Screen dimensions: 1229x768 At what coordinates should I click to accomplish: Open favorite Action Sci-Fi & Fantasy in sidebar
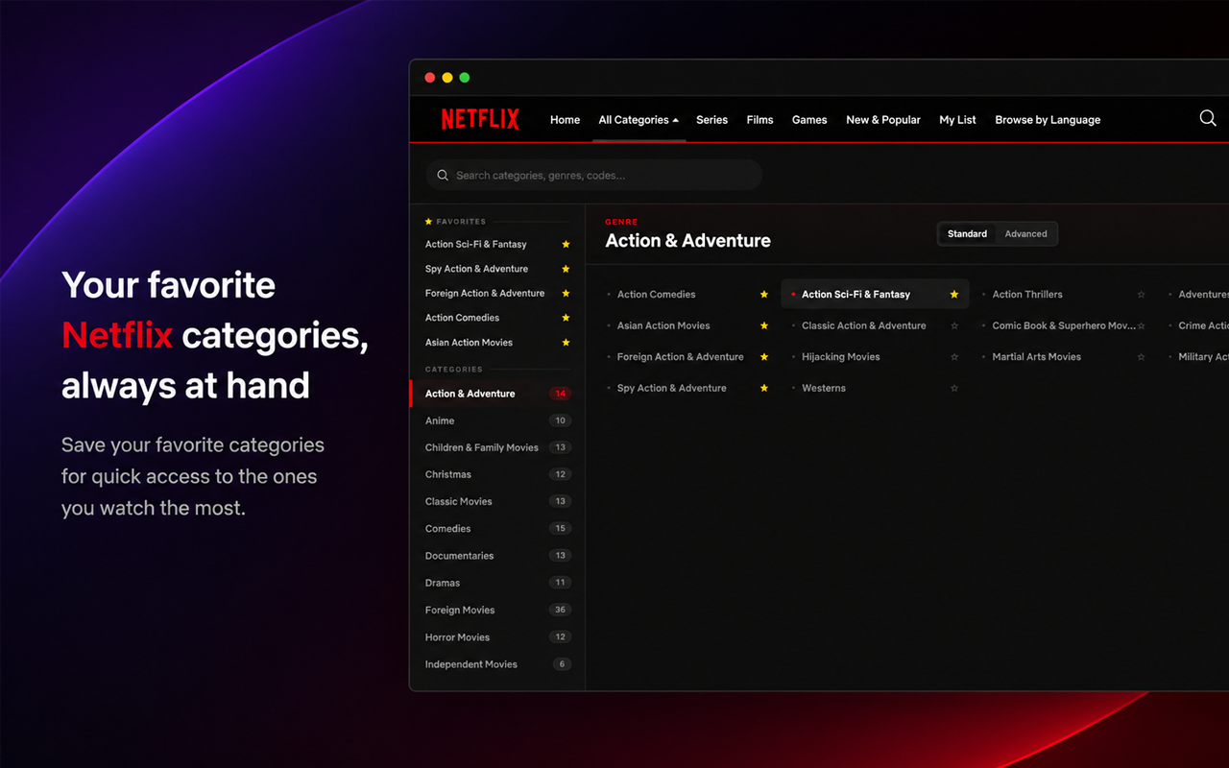click(476, 244)
